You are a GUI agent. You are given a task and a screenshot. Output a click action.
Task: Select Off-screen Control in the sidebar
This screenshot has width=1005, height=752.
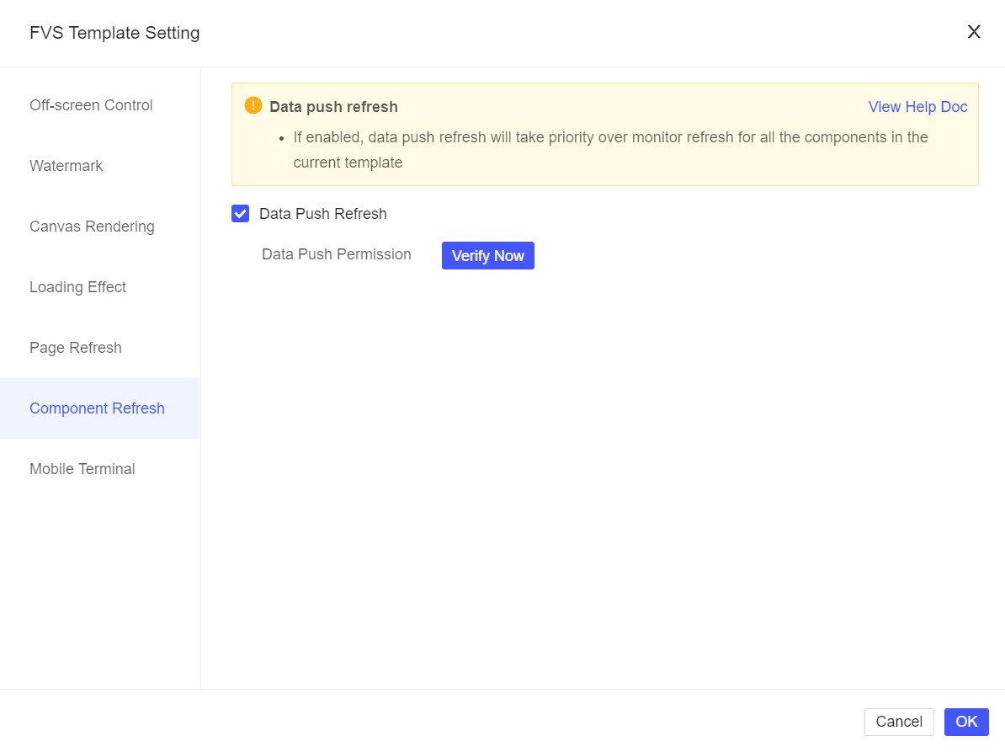tap(91, 105)
